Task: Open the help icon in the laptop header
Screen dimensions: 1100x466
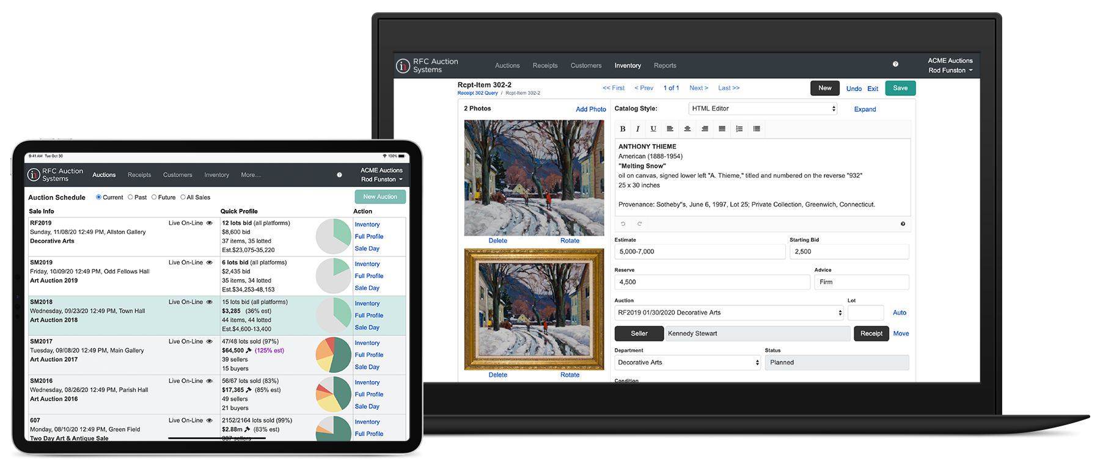Action: [895, 64]
